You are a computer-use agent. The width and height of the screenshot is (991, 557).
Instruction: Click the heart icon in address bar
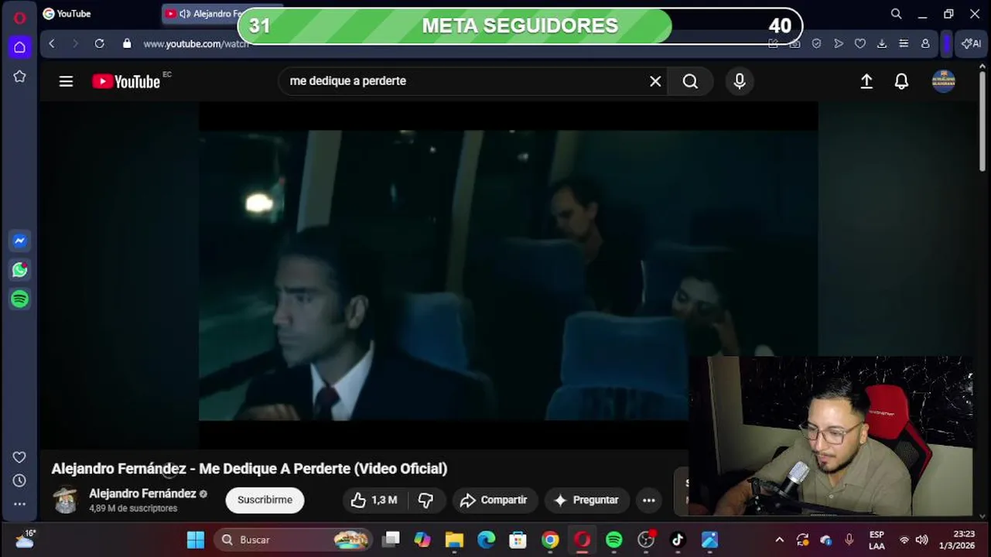[x=859, y=44]
